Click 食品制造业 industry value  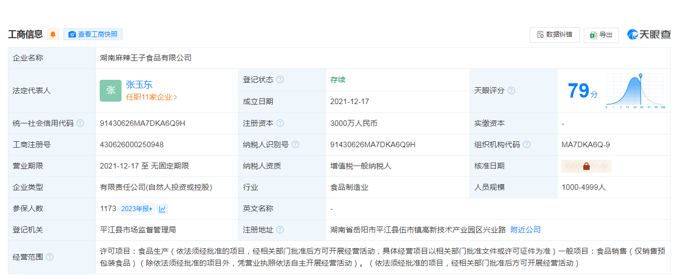point(349,187)
